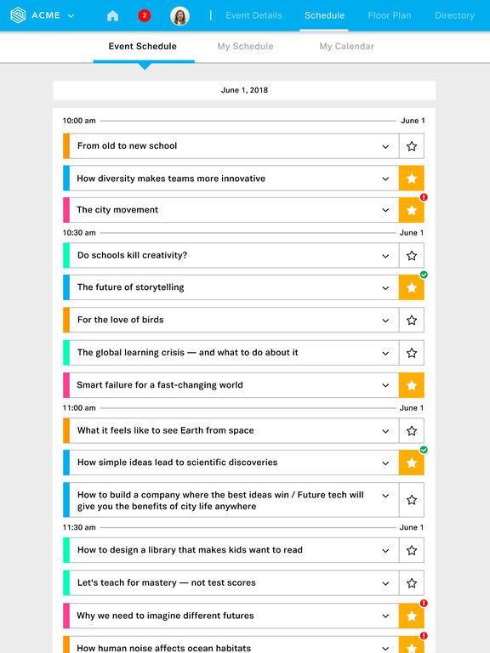The width and height of the screenshot is (490, 653).
Task: Open the red notifications badge showing 2
Action: (144, 16)
